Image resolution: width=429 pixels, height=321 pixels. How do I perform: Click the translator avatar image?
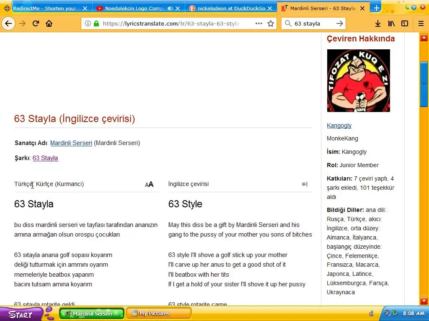pyautogui.click(x=359, y=81)
